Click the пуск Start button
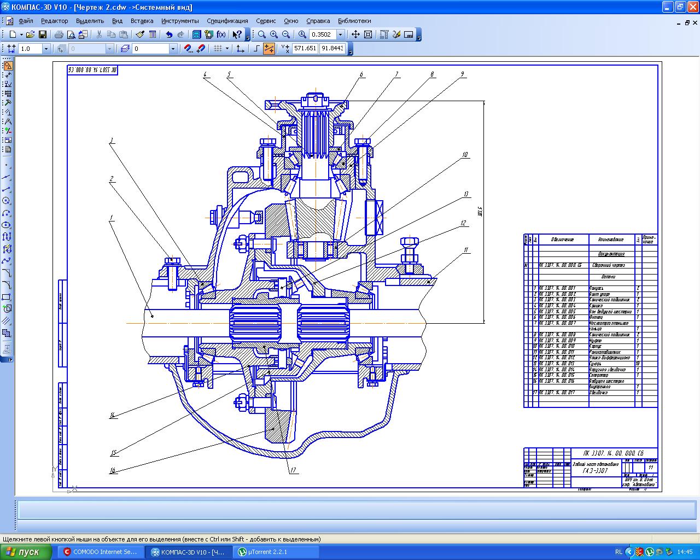The image size is (700, 560). (x=26, y=552)
